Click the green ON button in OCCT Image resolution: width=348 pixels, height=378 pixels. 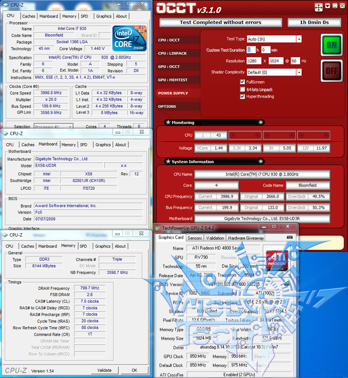[x=332, y=45]
